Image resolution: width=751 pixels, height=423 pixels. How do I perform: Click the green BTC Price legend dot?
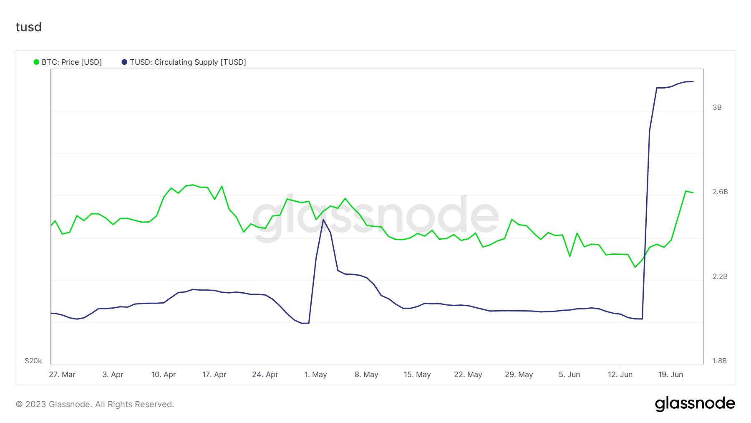tap(36, 62)
